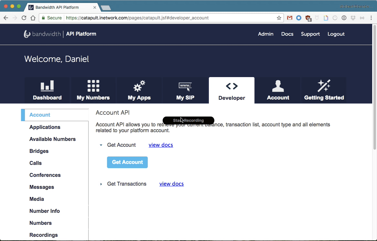This screenshot has width=377, height=241.
Task: Click the blue Get Account button
Action: pos(127,162)
